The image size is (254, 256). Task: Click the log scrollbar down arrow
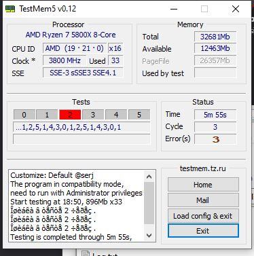[x=149, y=236]
